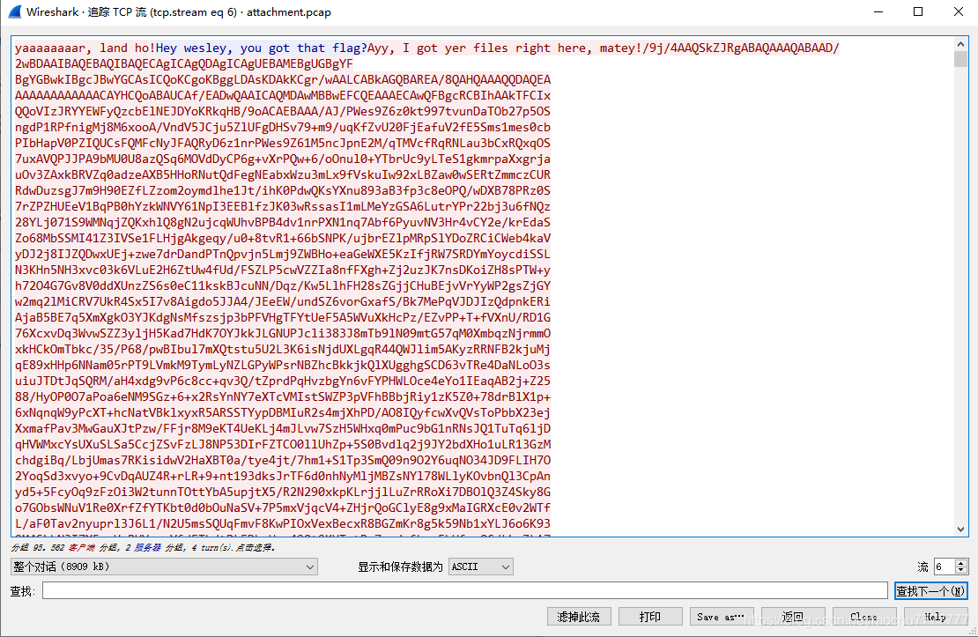Click the packet statistics status line
The image size is (978, 637).
tap(143, 547)
